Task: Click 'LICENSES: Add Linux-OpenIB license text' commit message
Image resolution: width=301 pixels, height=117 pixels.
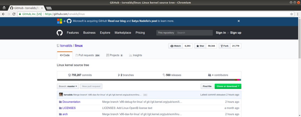Action: coord(127,108)
